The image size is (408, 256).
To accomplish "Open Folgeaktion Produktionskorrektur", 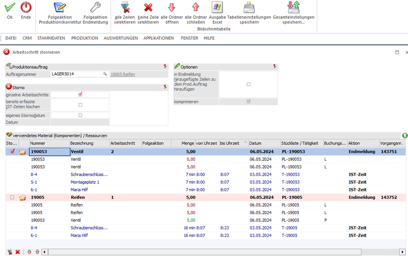I will coord(60,8).
